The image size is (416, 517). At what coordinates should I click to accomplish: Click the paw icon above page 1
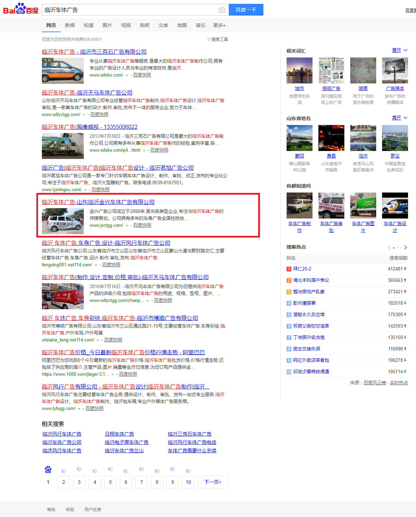pos(48,470)
